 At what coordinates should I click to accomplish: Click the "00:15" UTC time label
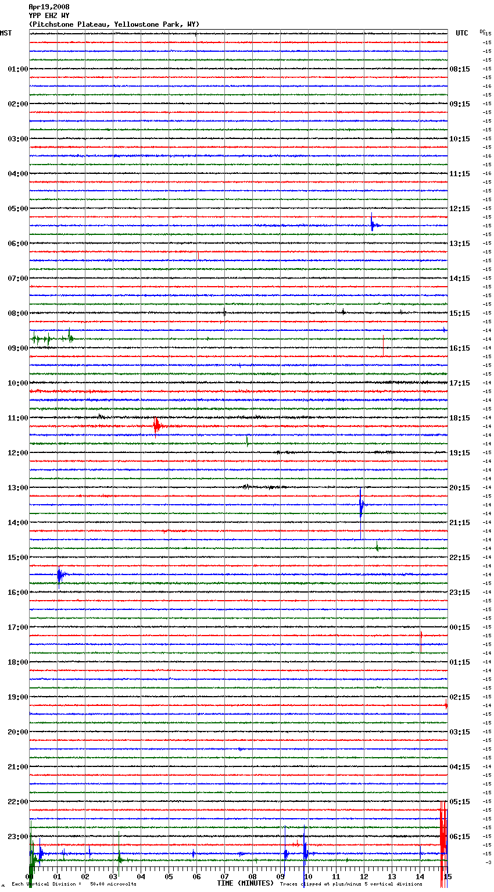point(460,627)
